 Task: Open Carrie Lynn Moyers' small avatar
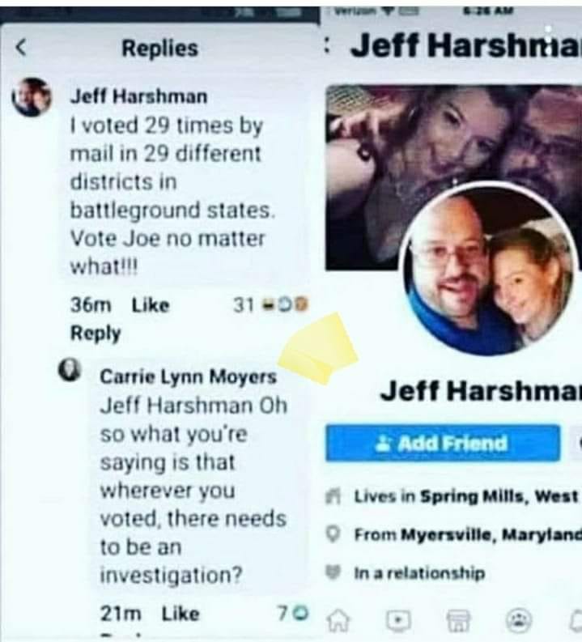pos(70,370)
